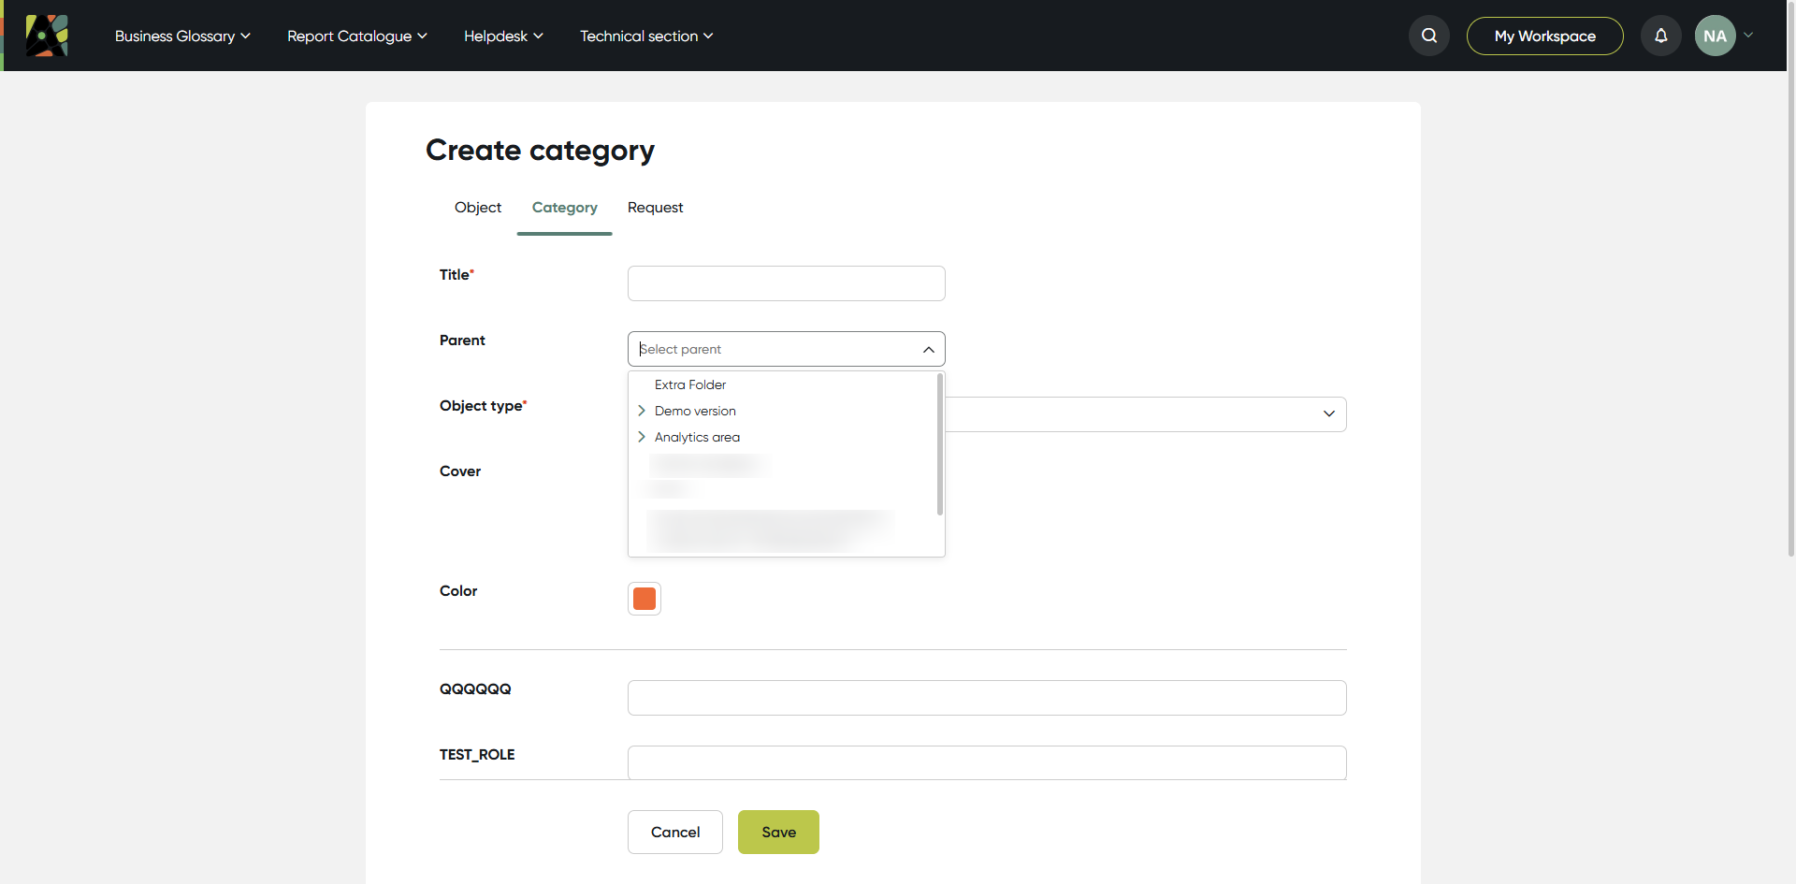Screen dimensions: 1796x884
Task: Expand the Demo version tree node
Action: click(x=642, y=411)
